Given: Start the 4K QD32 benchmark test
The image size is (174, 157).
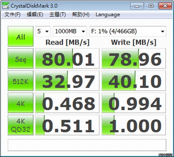Looking at the screenshot, I should 21,125.
